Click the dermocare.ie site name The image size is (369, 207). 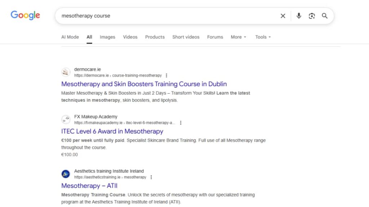pyautogui.click(x=87, y=69)
